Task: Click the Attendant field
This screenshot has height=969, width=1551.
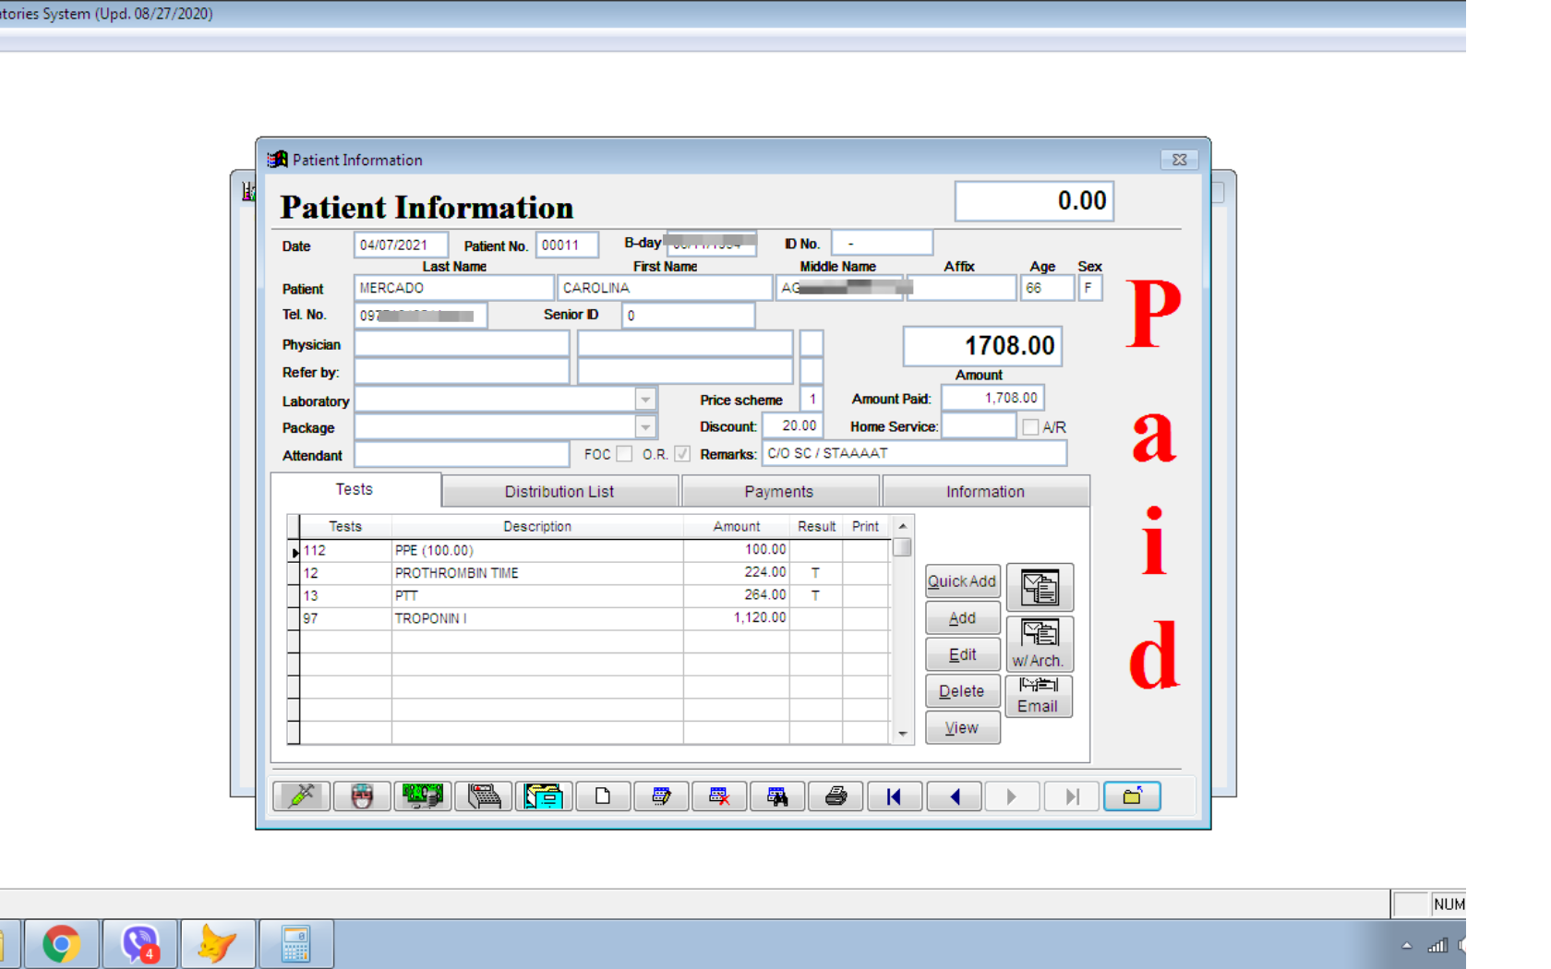Action: [x=462, y=455]
